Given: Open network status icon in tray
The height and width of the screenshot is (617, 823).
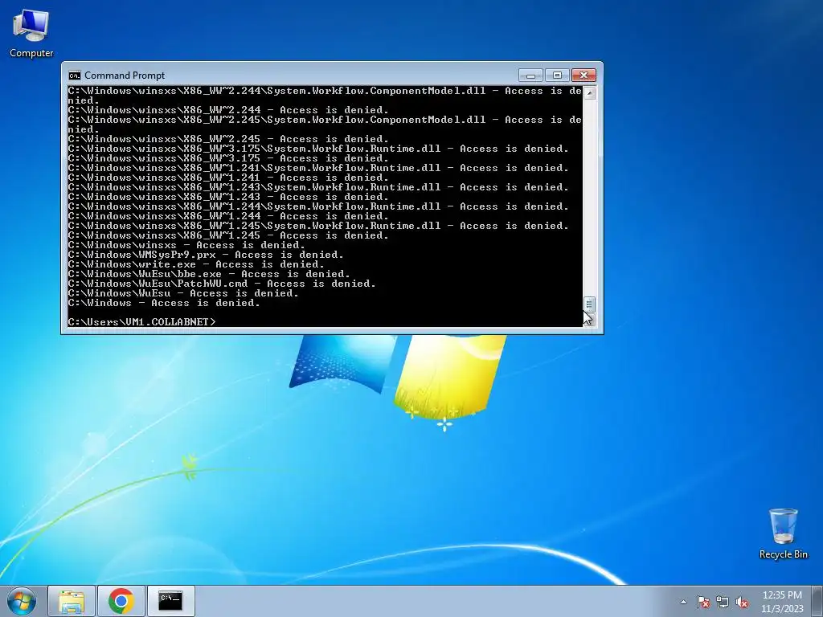Looking at the screenshot, I should [723, 602].
